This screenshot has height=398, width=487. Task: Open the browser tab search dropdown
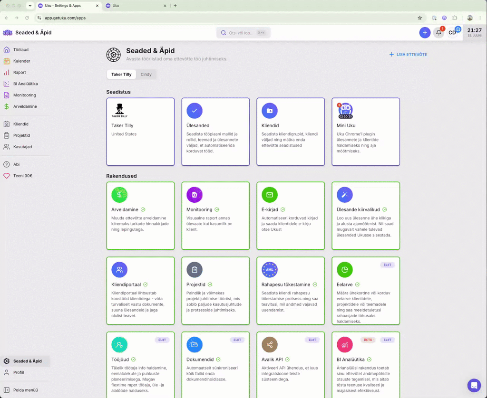(x=30, y=6)
